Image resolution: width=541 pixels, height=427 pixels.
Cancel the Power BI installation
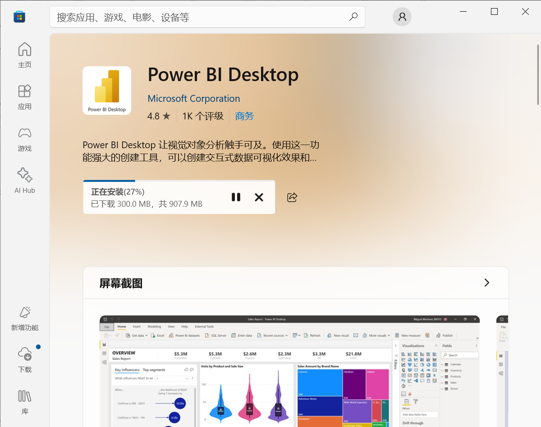coord(259,197)
